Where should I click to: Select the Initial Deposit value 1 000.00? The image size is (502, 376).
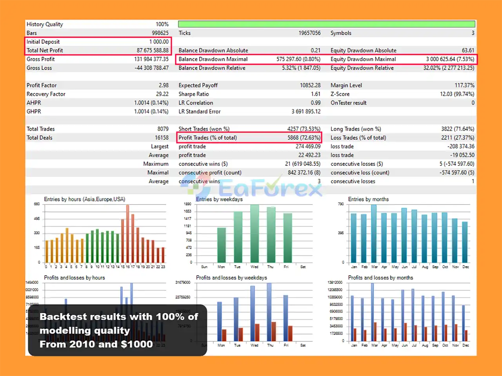[x=158, y=42]
